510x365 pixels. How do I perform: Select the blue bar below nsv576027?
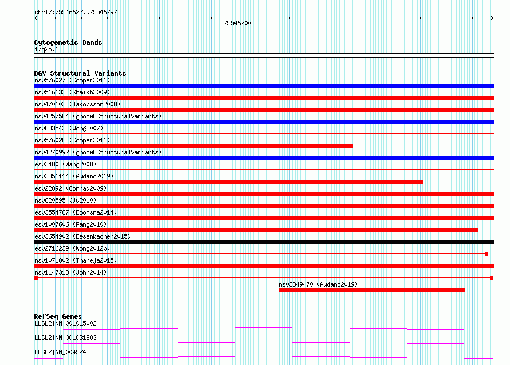pos(264,86)
